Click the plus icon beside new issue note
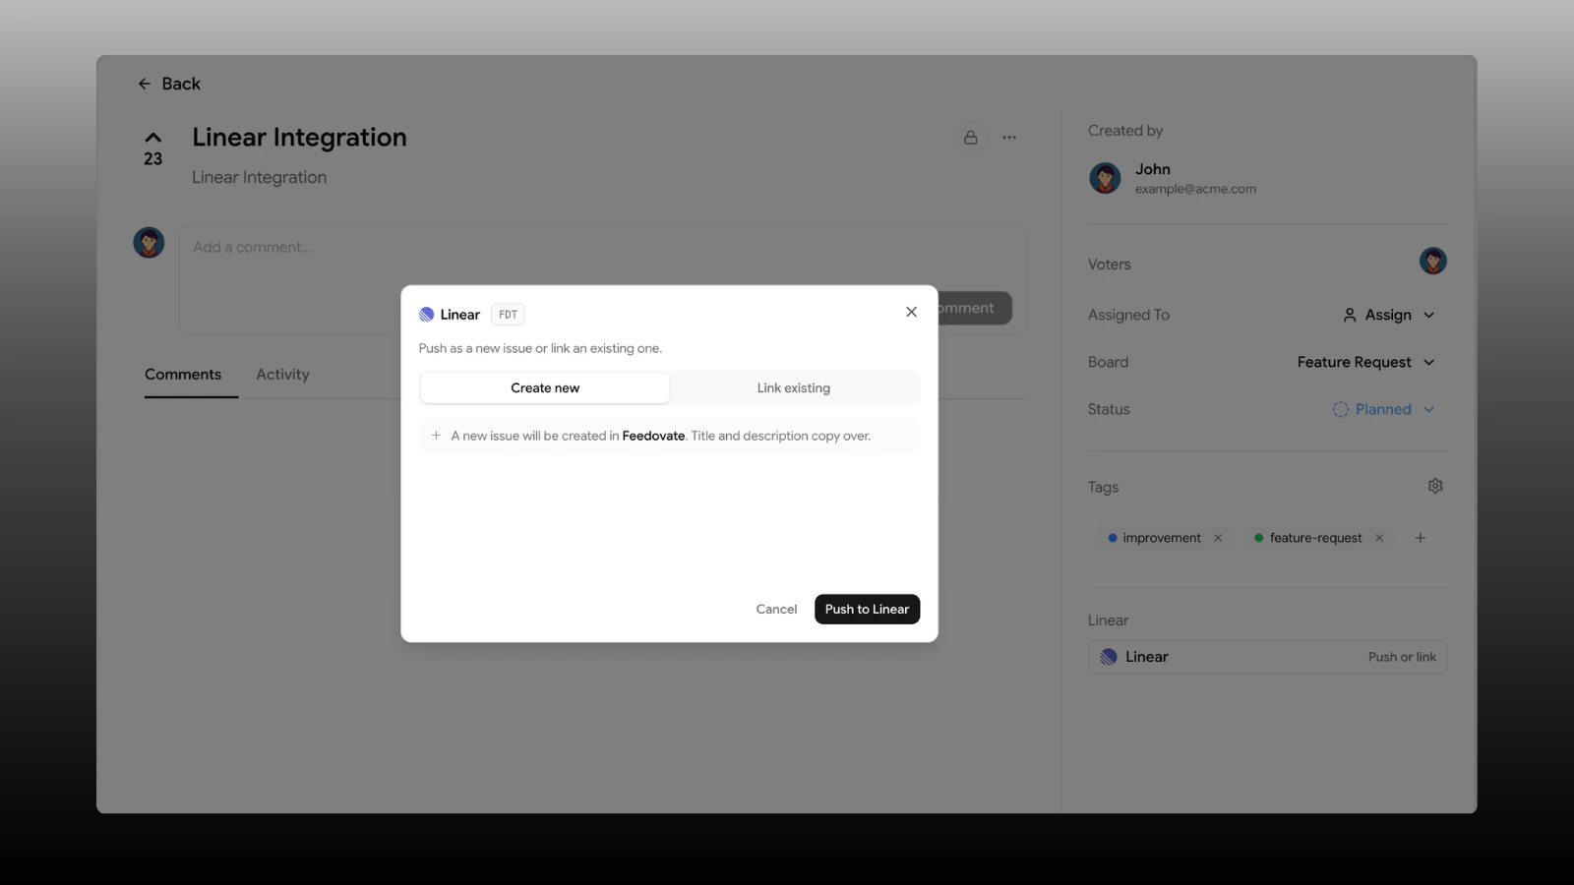1574x885 pixels. (x=436, y=436)
